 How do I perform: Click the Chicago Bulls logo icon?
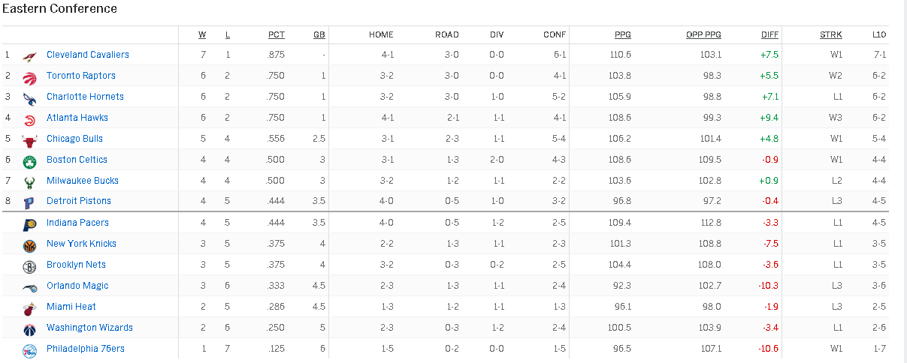(x=29, y=139)
